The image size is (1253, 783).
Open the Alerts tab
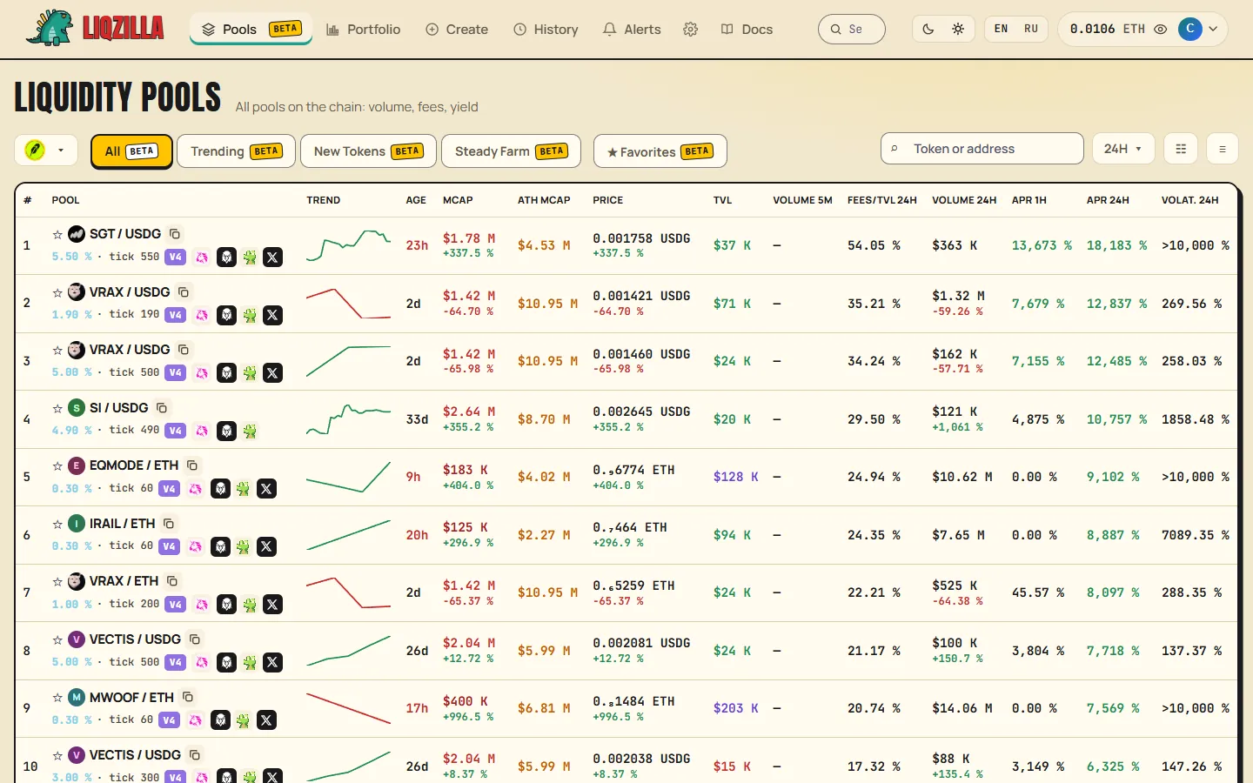pos(633,30)
